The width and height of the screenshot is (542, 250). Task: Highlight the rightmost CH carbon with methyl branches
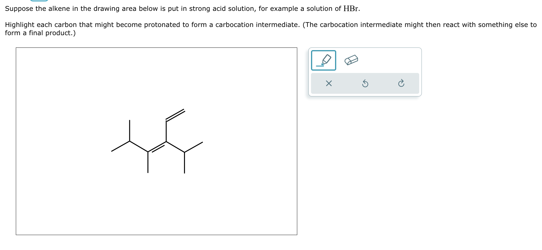coord(185,152)
